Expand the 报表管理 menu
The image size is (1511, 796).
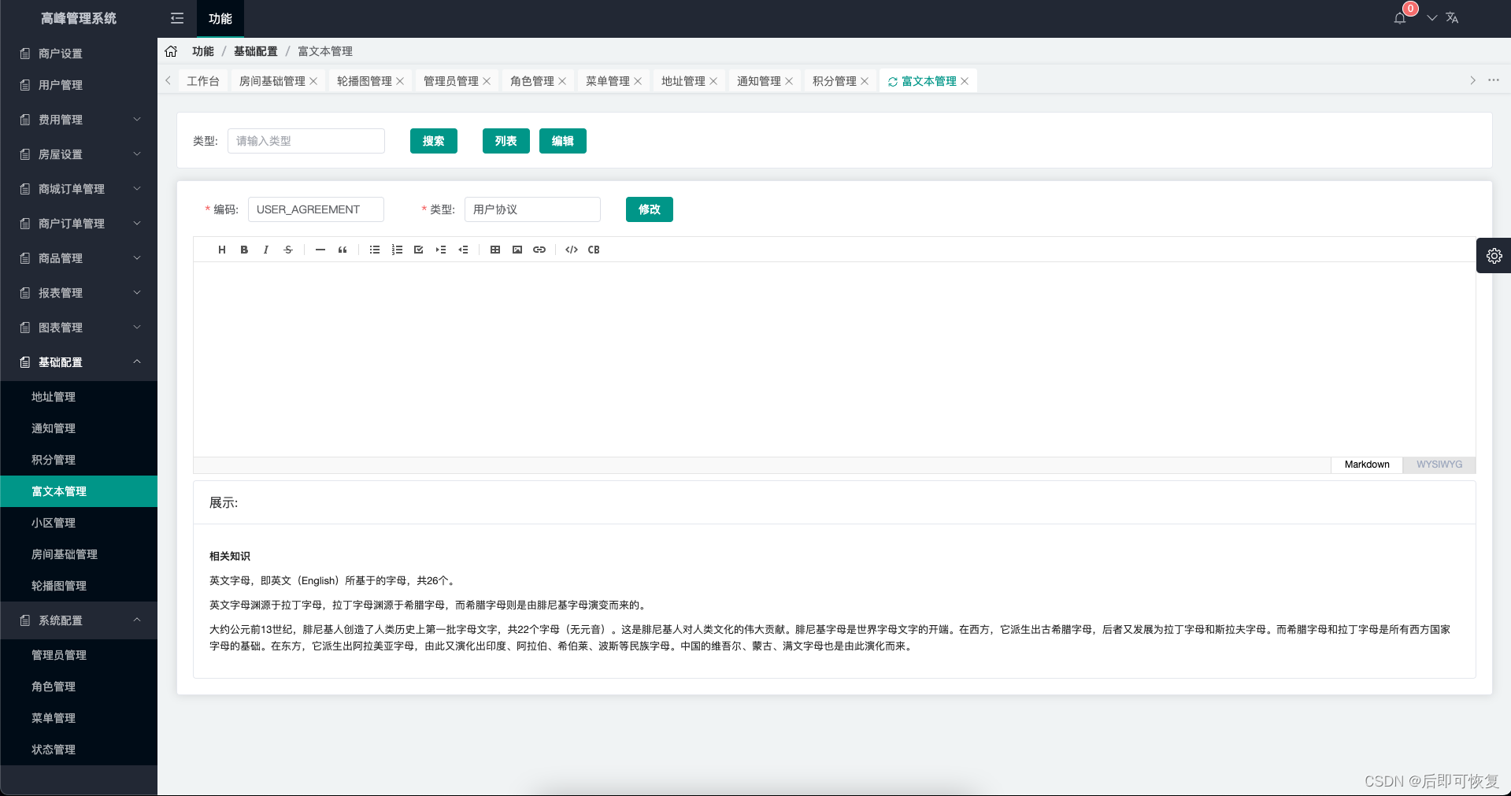pos(79,293)
